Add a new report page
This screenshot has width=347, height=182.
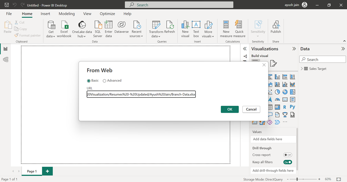(47, 171)
